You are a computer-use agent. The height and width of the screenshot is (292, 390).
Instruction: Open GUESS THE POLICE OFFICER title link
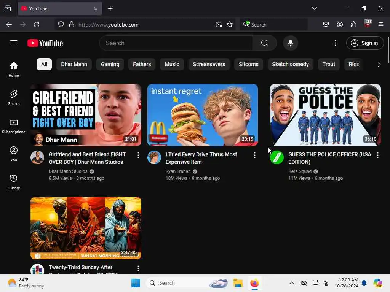coord(329,158)
